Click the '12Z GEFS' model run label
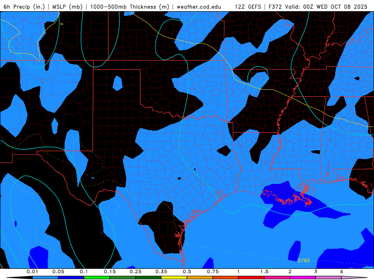Screen dimensions: 374x280 click(x=248, y=7)
